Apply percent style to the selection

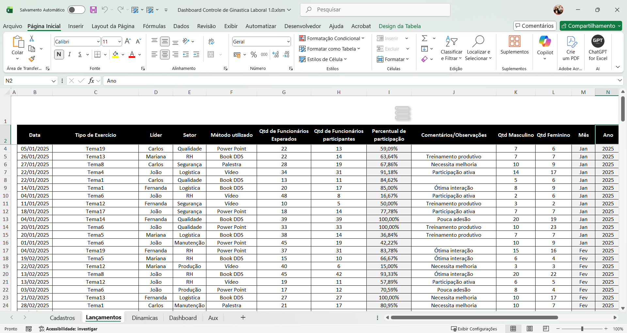click(254, 55)
